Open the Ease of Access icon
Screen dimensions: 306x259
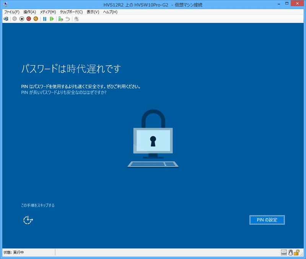tap(28, 220)
